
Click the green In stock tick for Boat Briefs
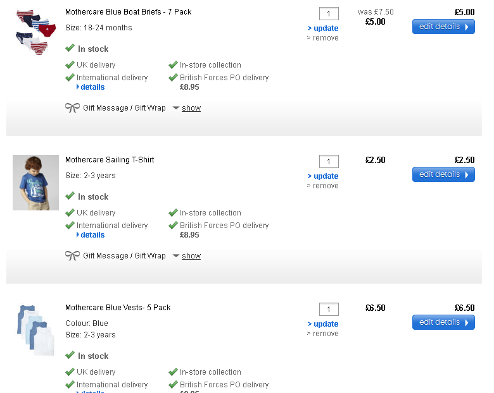(70, 49)
